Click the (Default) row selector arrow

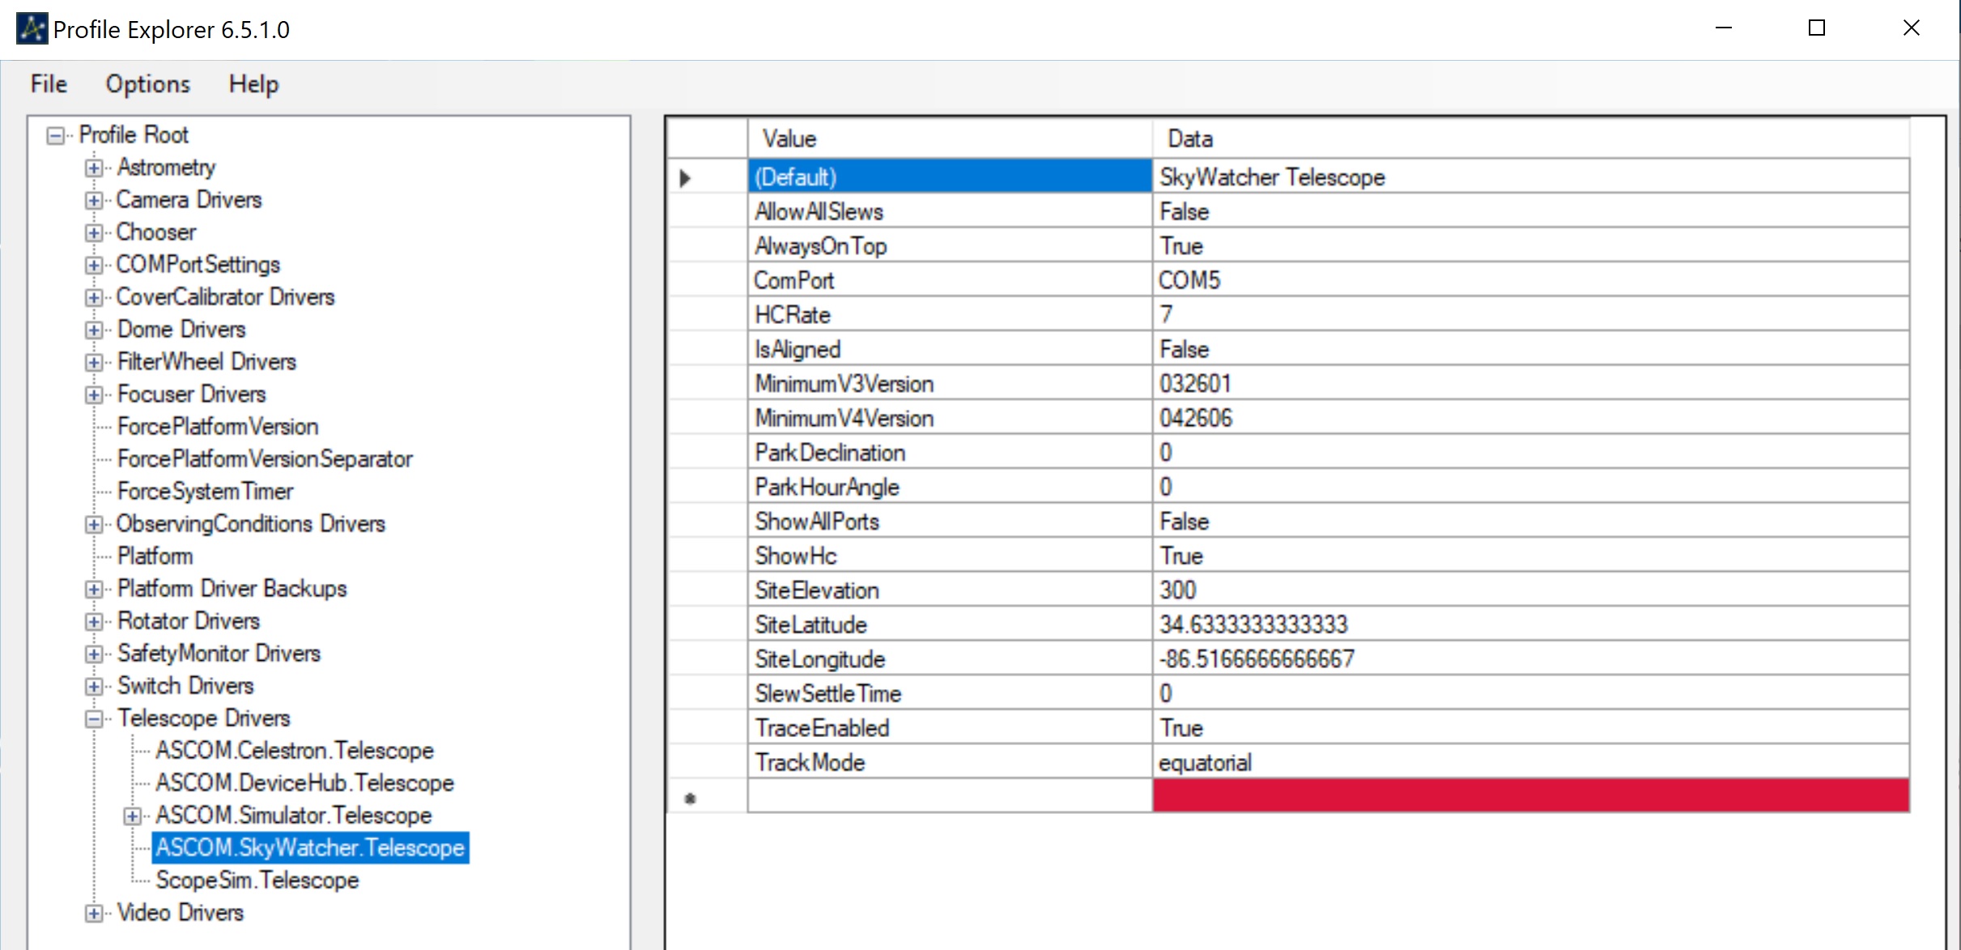686,177
